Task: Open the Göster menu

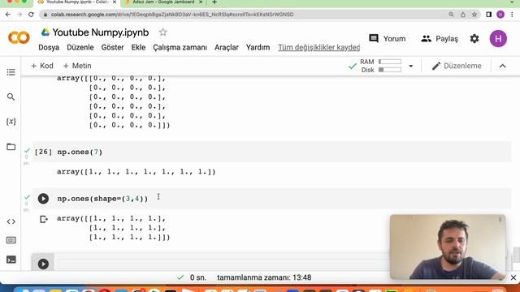Action: point(112,47)
